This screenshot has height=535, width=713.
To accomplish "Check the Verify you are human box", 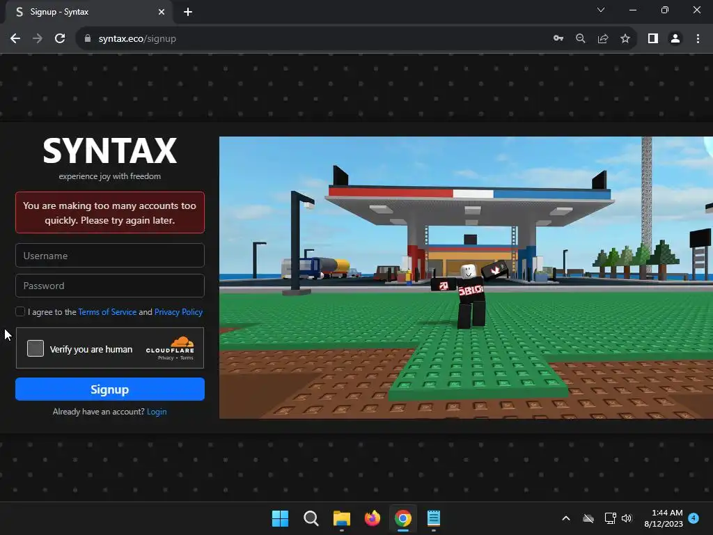I will pyautogui.click(x=36, y=348).
